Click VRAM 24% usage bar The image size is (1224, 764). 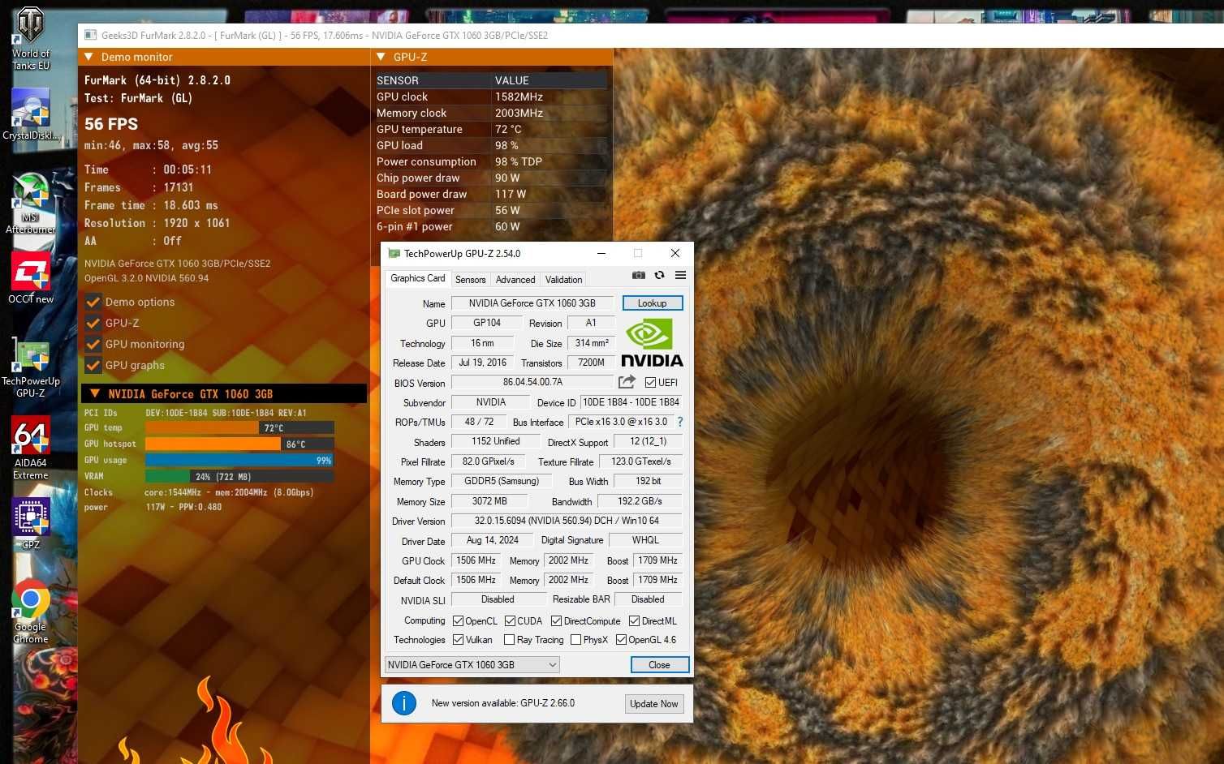tap(239, 476)
